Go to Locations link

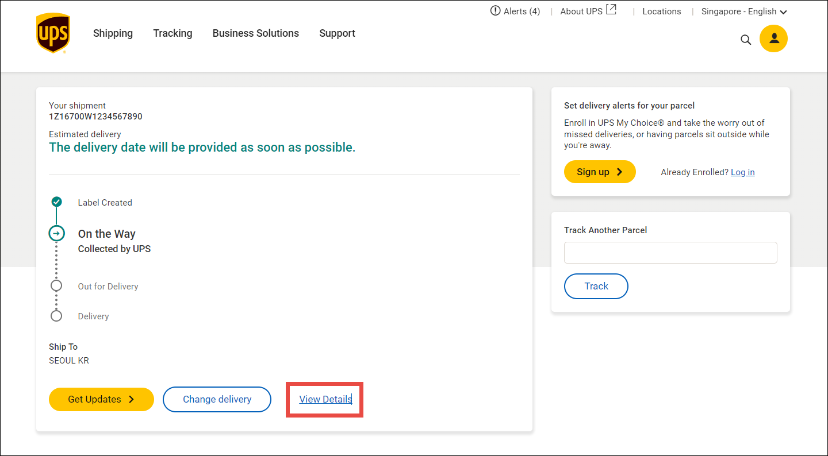(662, 11)
